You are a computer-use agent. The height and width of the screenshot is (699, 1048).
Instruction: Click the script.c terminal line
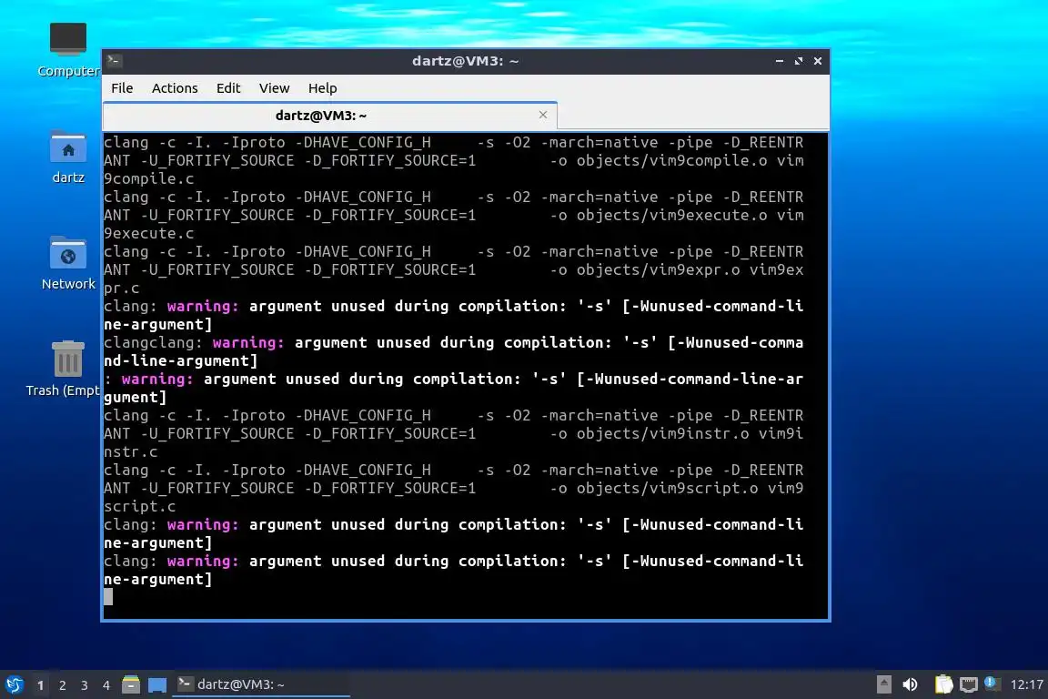[x=140, y=506]
